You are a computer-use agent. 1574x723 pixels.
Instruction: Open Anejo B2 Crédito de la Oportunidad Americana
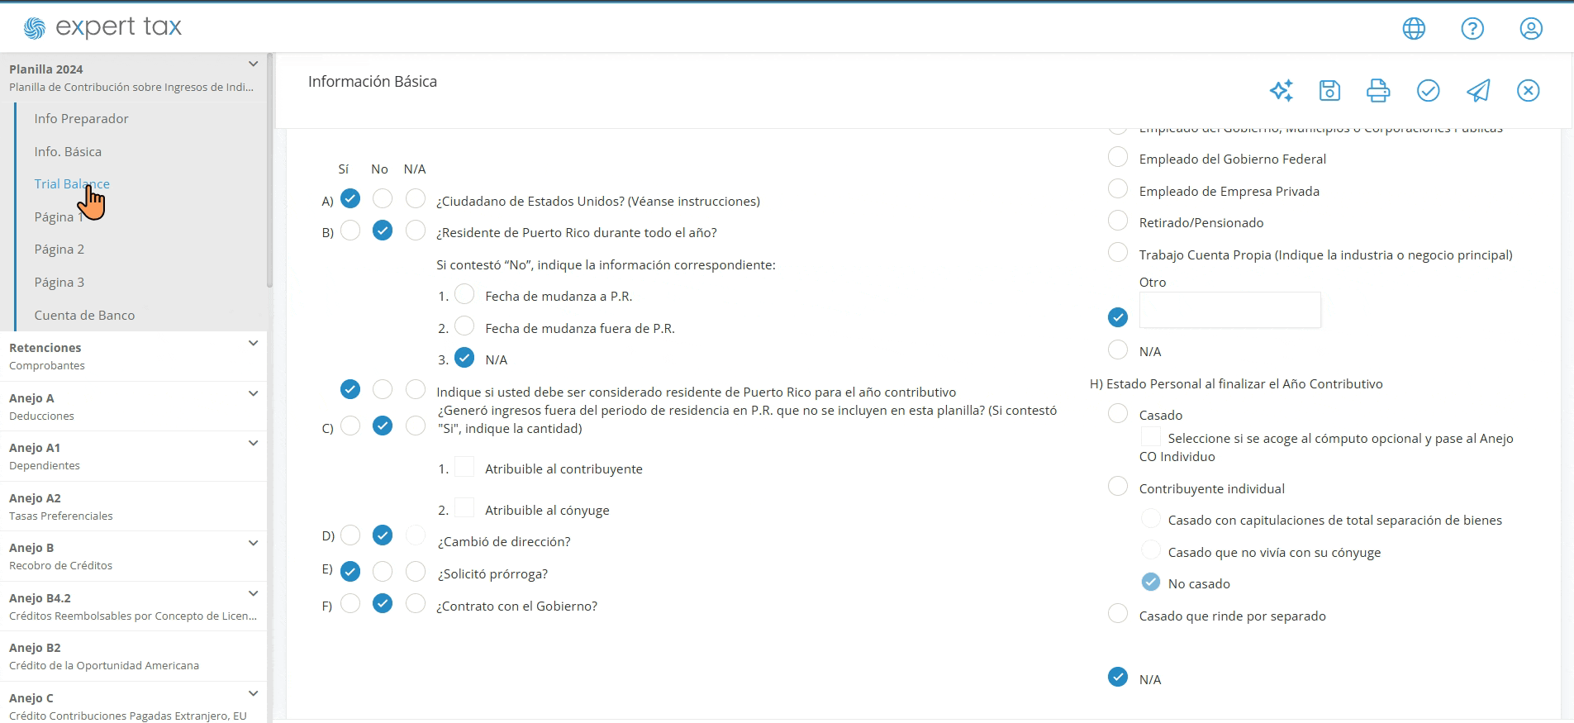point(133,656)
